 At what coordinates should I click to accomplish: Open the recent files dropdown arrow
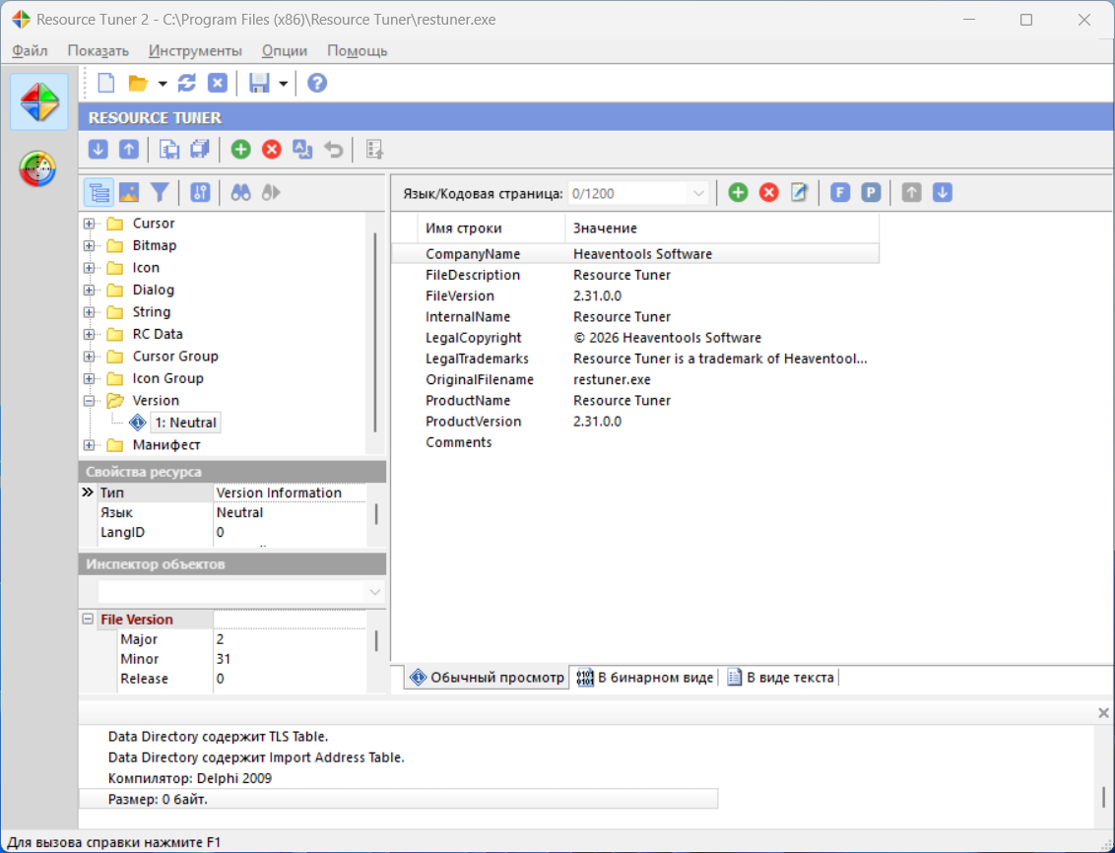163,84
